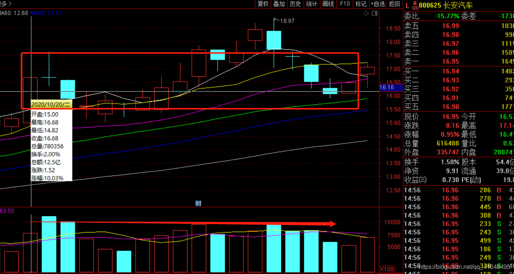Click the trade tick with volume 499

tap(459, 241)
